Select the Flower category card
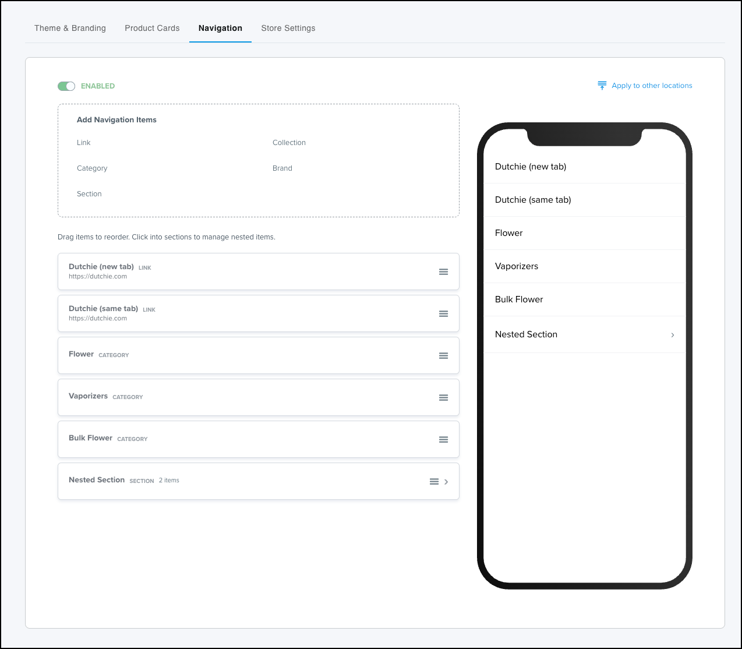Viewport: 742px width, 649px height. tap(259, 355)
